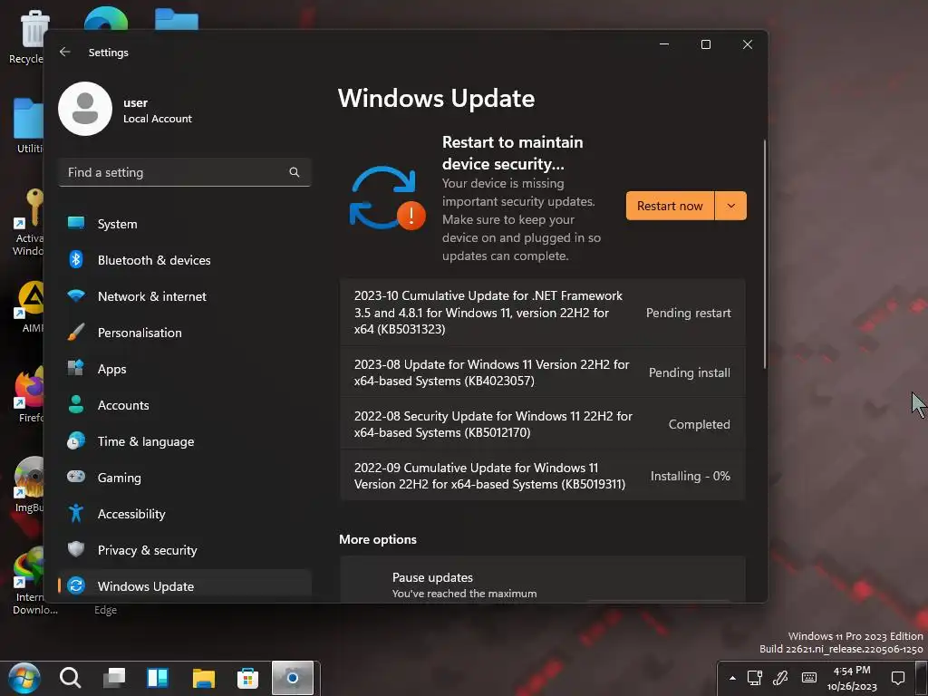Click the Pause updates option
928x696 pixels.
pyautogui.click(x=543, y=580)
